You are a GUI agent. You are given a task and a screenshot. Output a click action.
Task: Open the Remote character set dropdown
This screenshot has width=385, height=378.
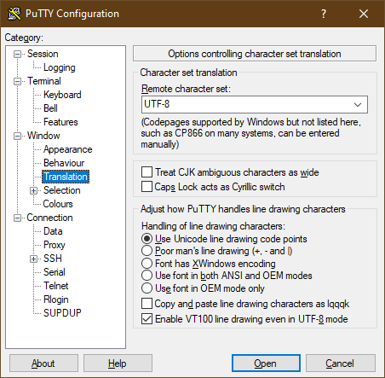pos(358,104)
